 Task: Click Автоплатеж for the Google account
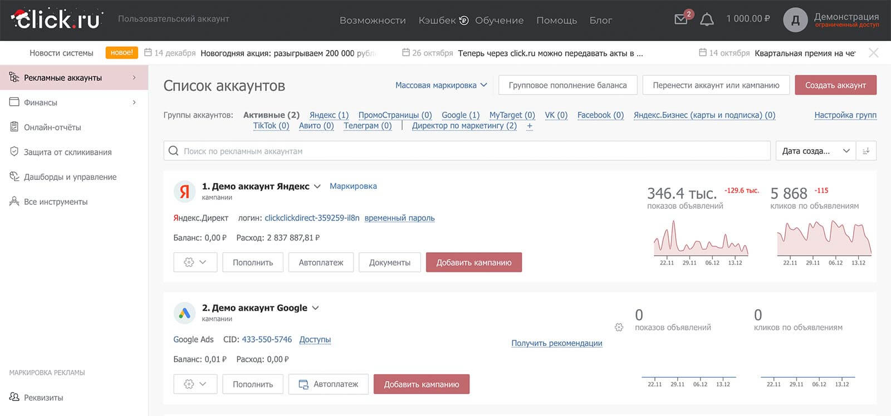329,384
